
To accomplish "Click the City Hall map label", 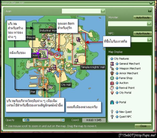I will coord(66,85).
